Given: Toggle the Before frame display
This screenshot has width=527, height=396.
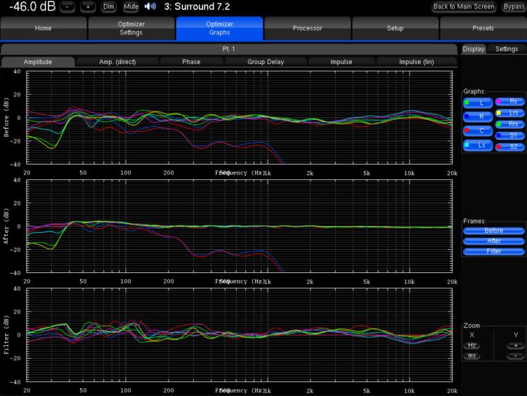Looking at the screenshot, I should 494,231.
